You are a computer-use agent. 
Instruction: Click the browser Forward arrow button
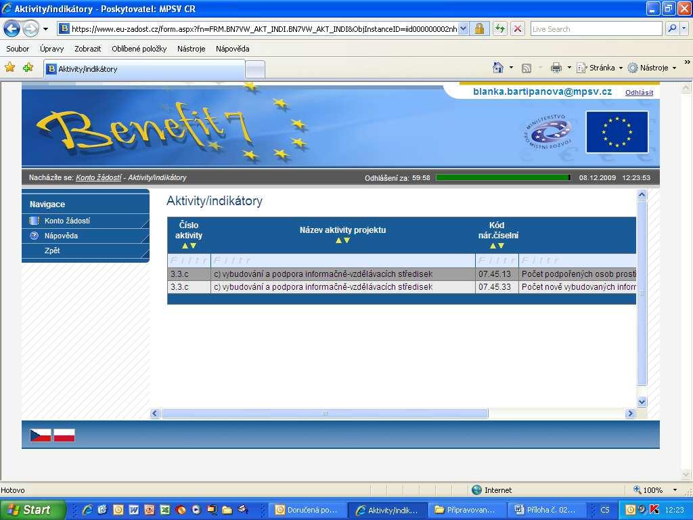coord(30,29)
